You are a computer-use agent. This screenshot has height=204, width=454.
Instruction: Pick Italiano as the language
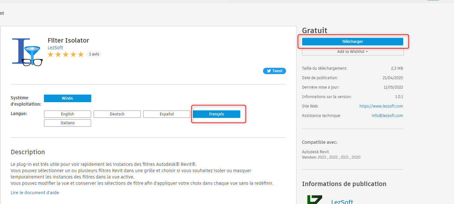click(x=68, y=123)
